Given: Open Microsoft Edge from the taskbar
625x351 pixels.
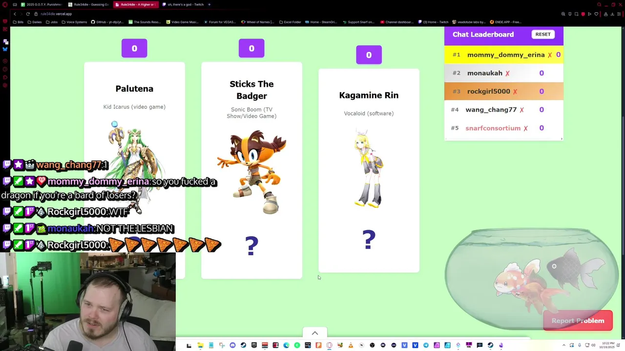Looking at the screenshot, I should pyautogui.click(x=286, y=345).
